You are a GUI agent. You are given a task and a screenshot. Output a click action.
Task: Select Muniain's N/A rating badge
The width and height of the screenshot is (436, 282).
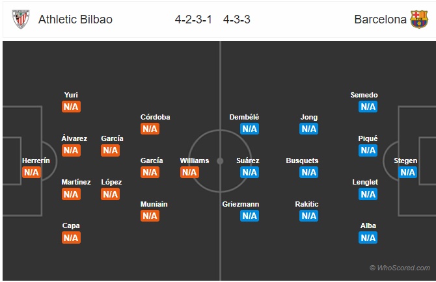[150, 216]
